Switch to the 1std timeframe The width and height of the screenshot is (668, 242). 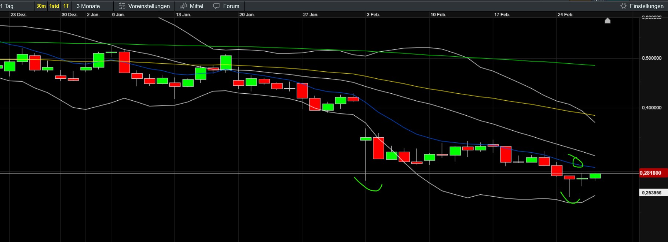[54, 6]
